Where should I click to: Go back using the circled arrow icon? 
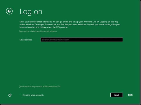coord(9,11)
